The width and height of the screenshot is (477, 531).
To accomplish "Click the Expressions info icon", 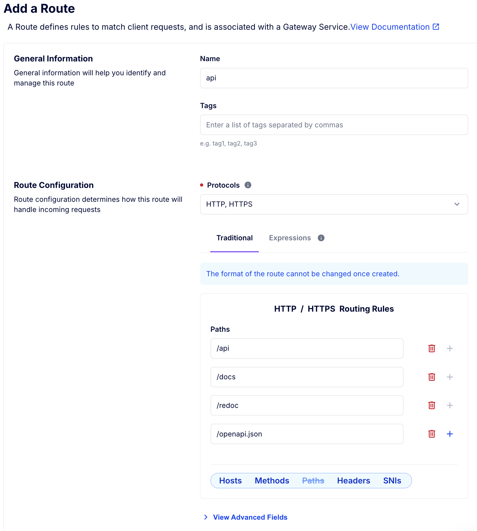I will pyautogui.click(x=321, y=238).
